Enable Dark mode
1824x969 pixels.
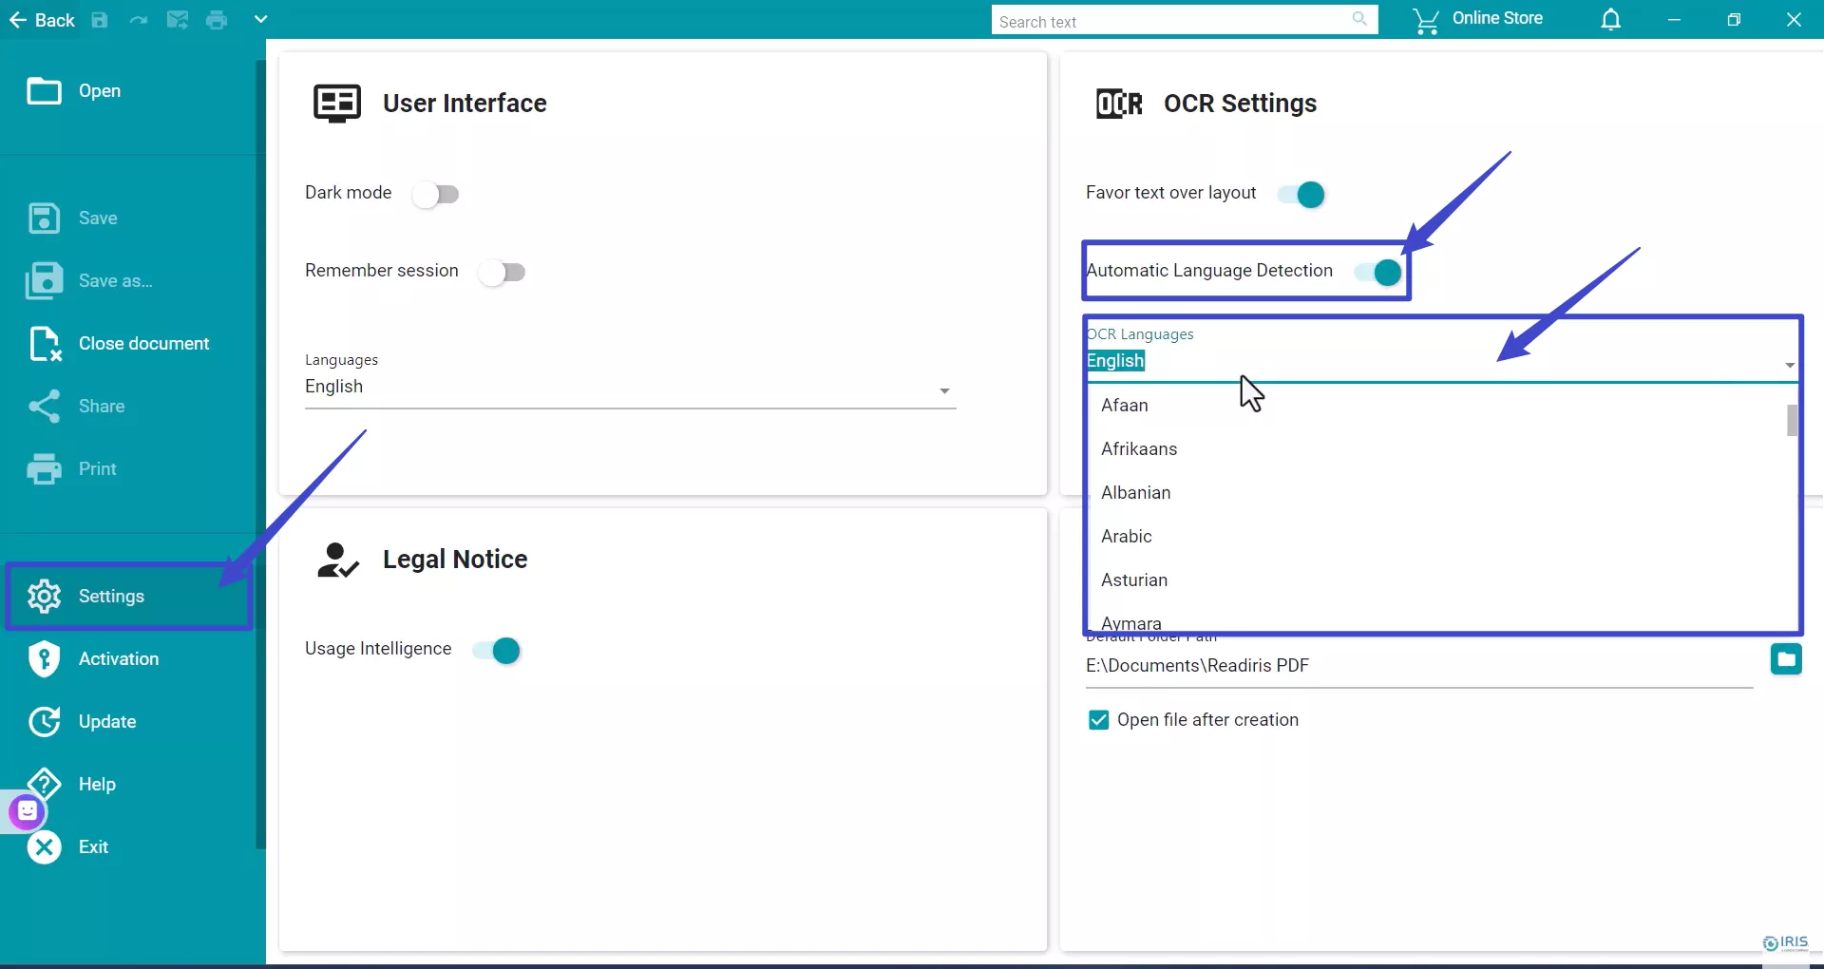pos(437,194)
